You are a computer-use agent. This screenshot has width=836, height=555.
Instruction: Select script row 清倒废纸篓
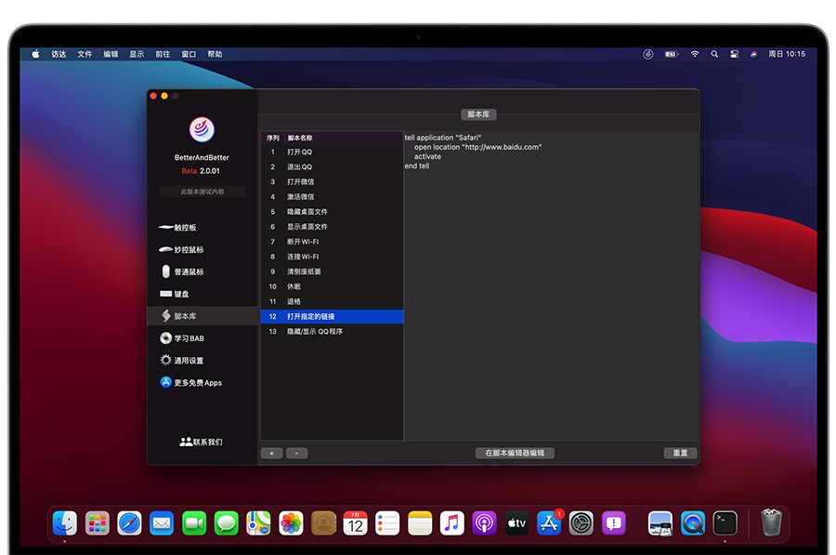point(332,271)
